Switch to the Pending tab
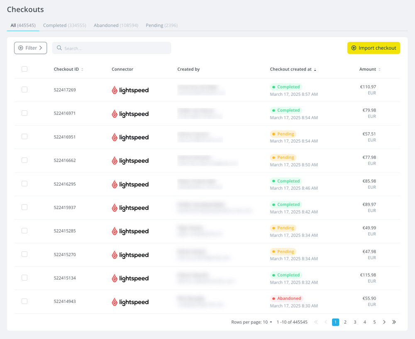 (162, 25)
